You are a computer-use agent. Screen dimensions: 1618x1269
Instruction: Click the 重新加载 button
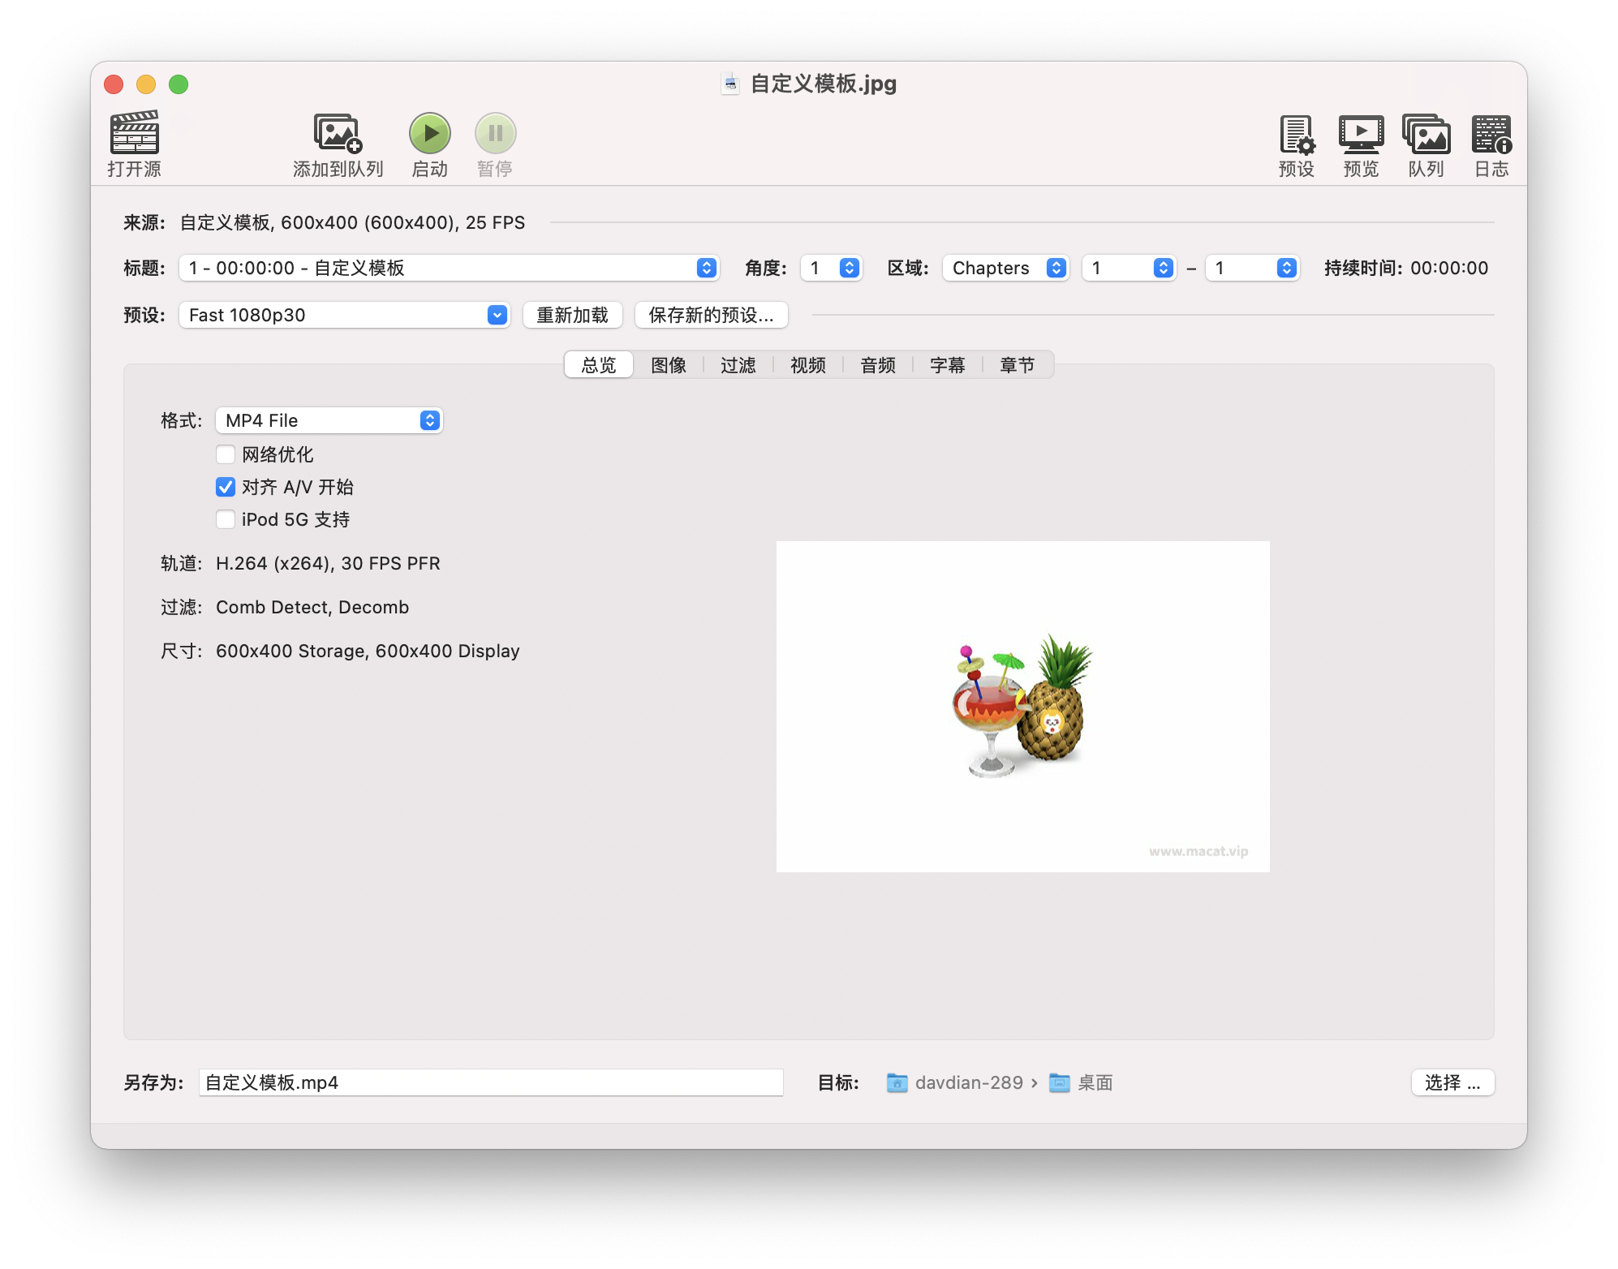pos(572,315)
